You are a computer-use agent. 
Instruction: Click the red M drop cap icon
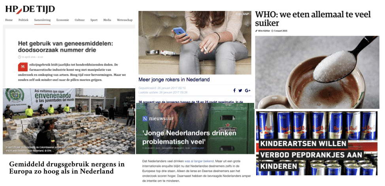(x=23, y=67)
